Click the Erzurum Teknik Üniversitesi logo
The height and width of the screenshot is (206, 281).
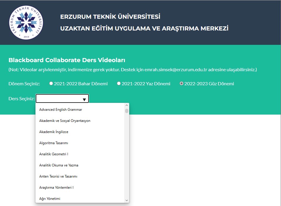coord(26,22)
